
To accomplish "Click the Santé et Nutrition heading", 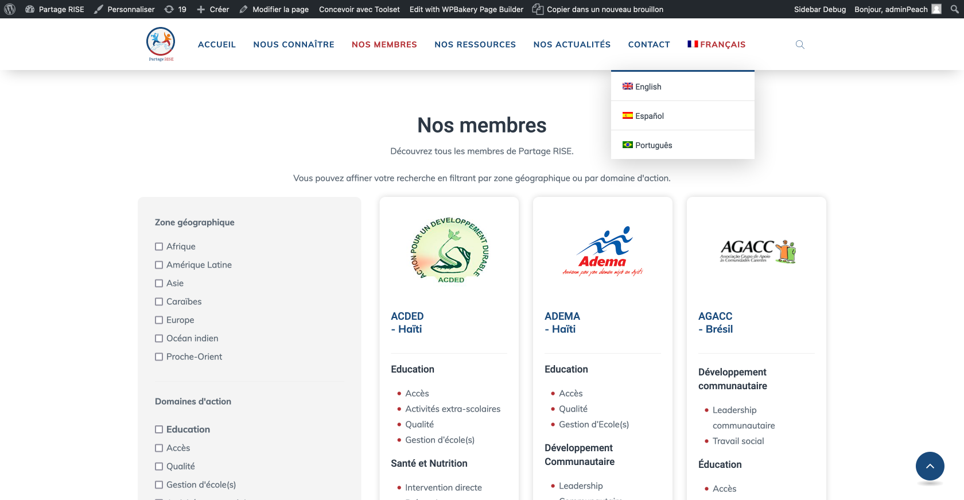I will (x=429, y=463).
